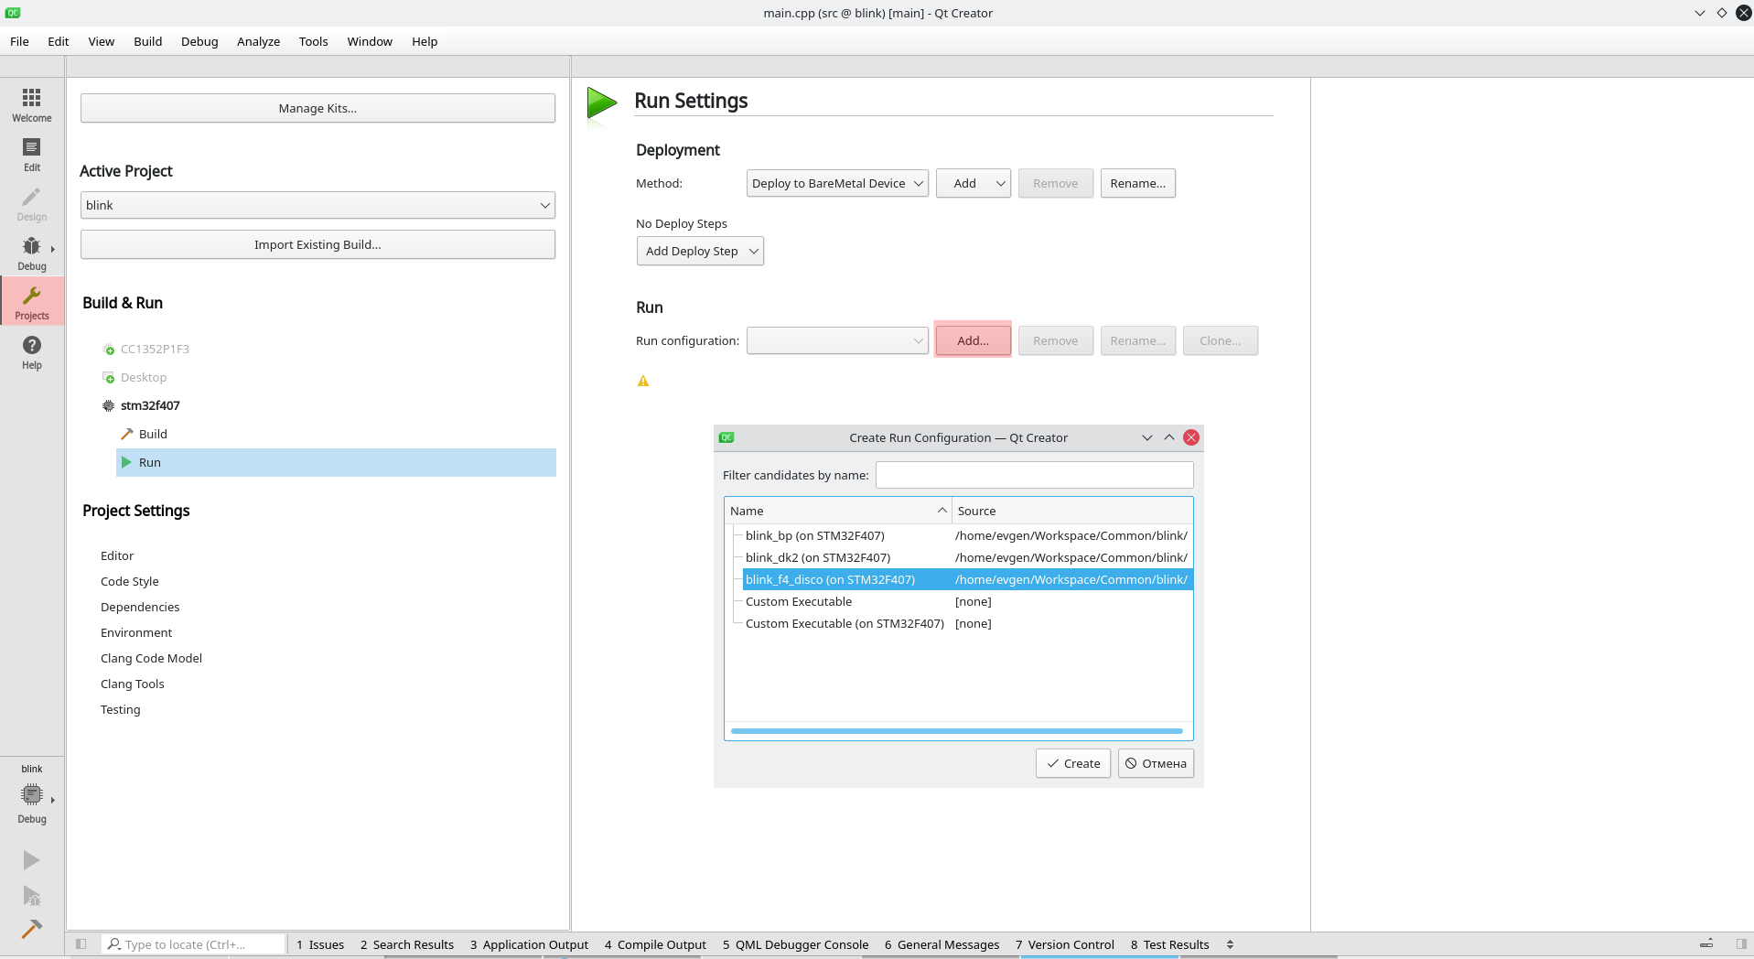The image size is (1754, 959).
Task: Toggle left sidebar in status bar
Action: tap(81, 944)
